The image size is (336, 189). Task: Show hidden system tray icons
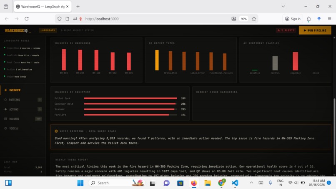coord(251,183)
